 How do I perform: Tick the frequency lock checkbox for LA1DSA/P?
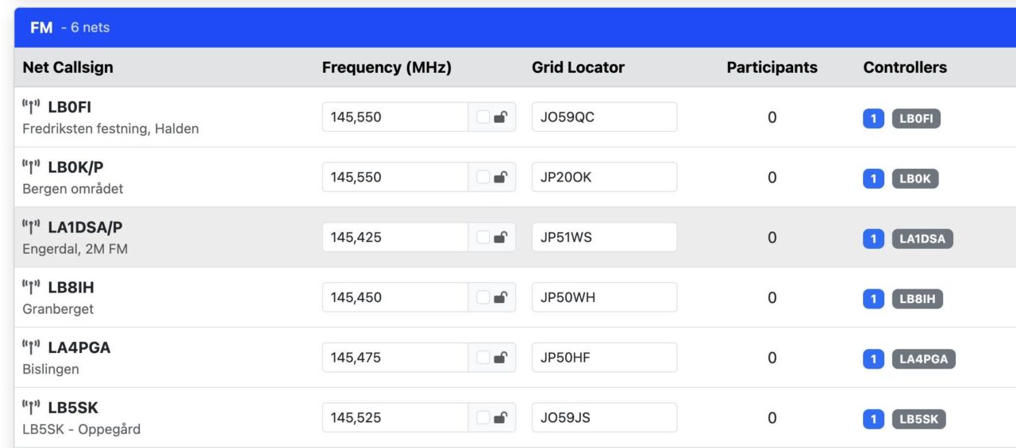(x=483, y=237)
